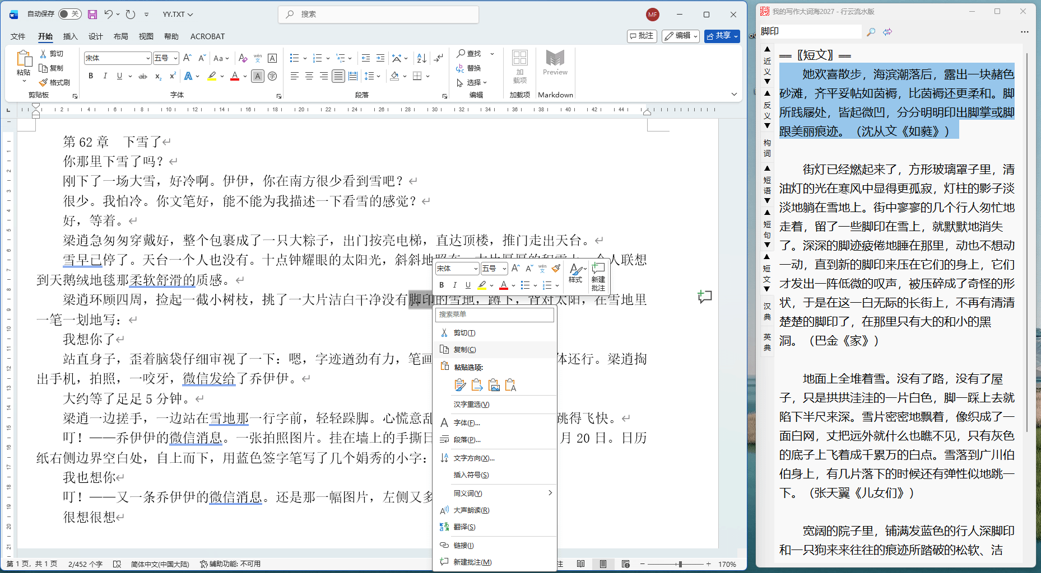The height and width of the screenshot is (573, 1041).
Task: Switch to the Insert (插入) ribbon tab
Action: click(x=70, y=36)
